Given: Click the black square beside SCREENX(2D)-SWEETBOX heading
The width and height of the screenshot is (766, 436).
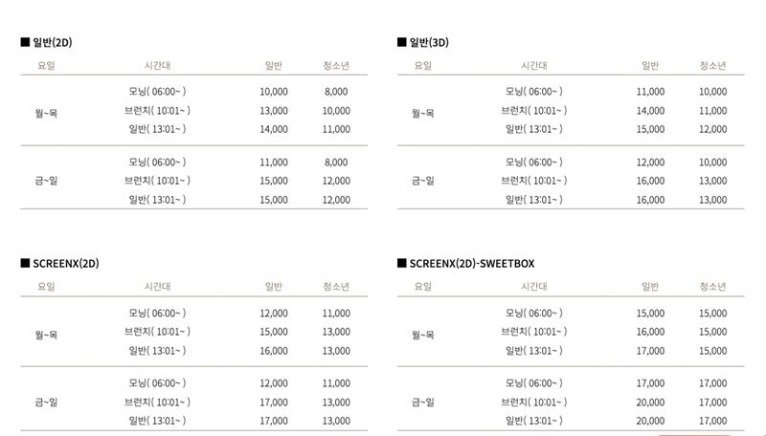Looking at the screenshot, I should click(401, 263).
